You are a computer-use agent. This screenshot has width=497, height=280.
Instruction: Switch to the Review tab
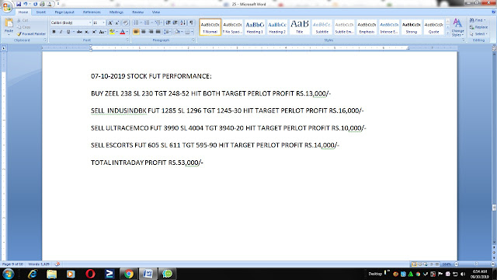[x=137, y=12]
